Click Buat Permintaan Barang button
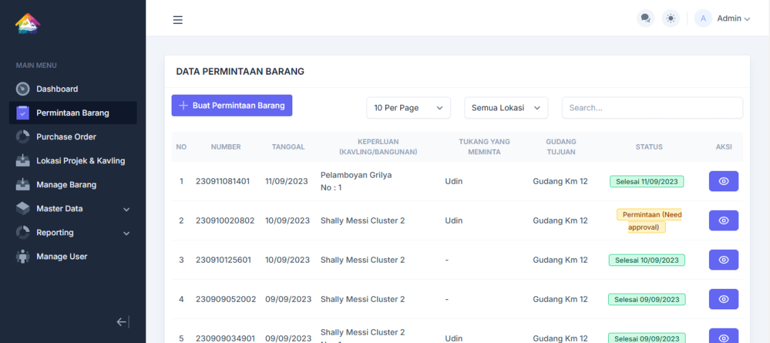The height and width of the screenshot is (343, 770). pos(232,106)
